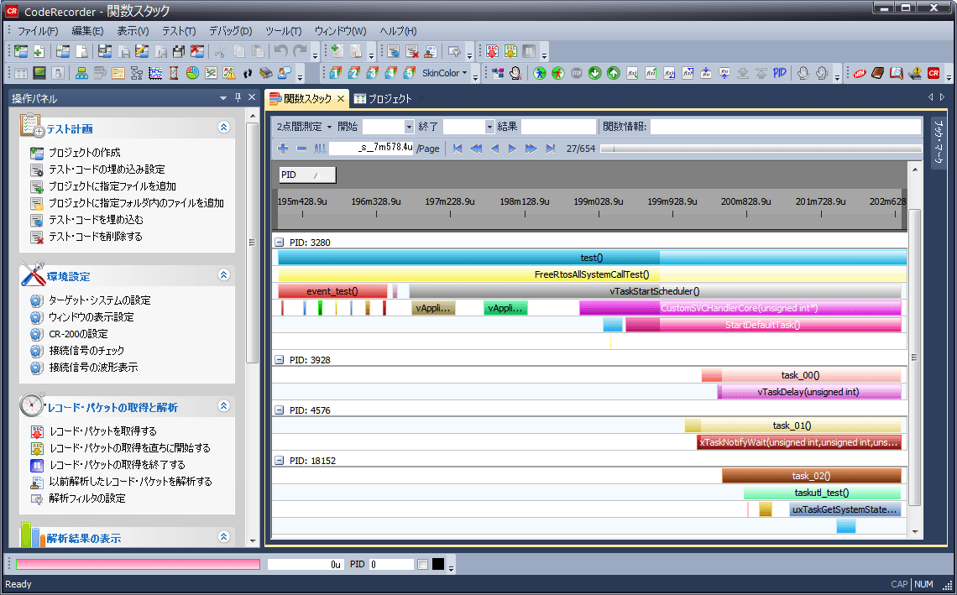Image resolution: width=957 pixels, height=595 pixels.
Task: Click the CR help icon at toolbar right end
Action: click(x=933, y=73)
